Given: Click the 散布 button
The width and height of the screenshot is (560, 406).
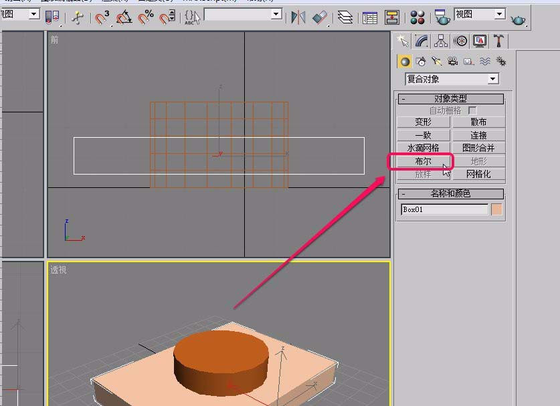Looking at the screenshot, I should (478, 122).
